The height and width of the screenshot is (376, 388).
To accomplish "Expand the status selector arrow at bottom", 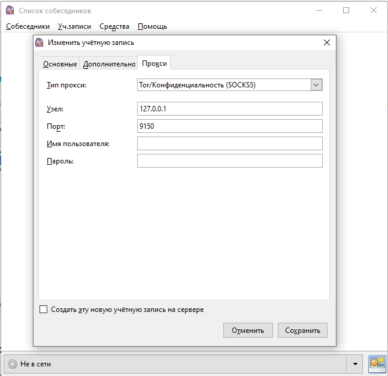I will (x=355, y=363).
